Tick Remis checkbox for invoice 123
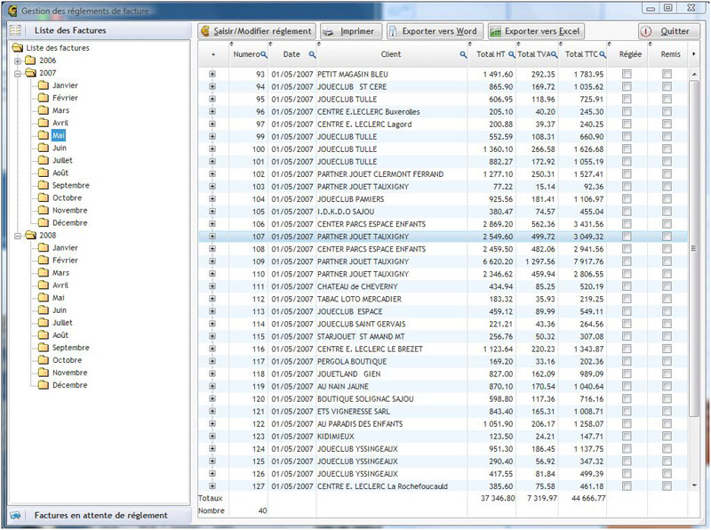This screenshot has height=530, width=711. [x=667, y=436]
